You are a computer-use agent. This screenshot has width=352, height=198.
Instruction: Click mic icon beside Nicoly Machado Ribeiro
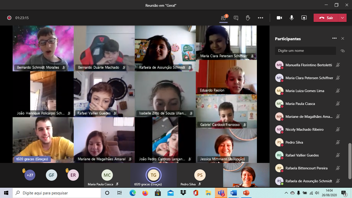tap(338, 130)
